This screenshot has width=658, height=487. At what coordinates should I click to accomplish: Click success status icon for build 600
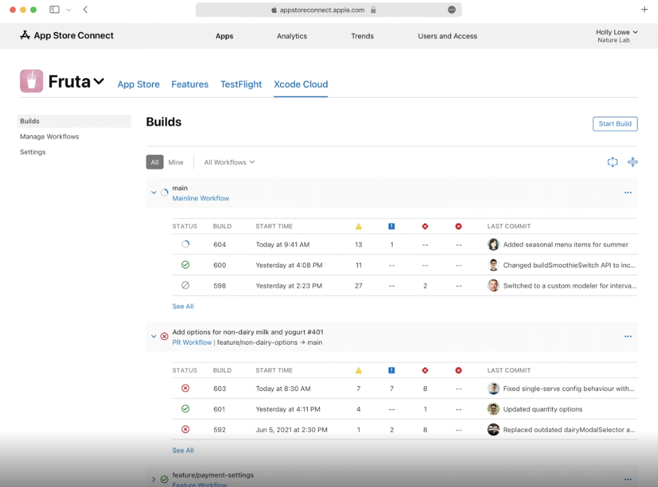186,265
